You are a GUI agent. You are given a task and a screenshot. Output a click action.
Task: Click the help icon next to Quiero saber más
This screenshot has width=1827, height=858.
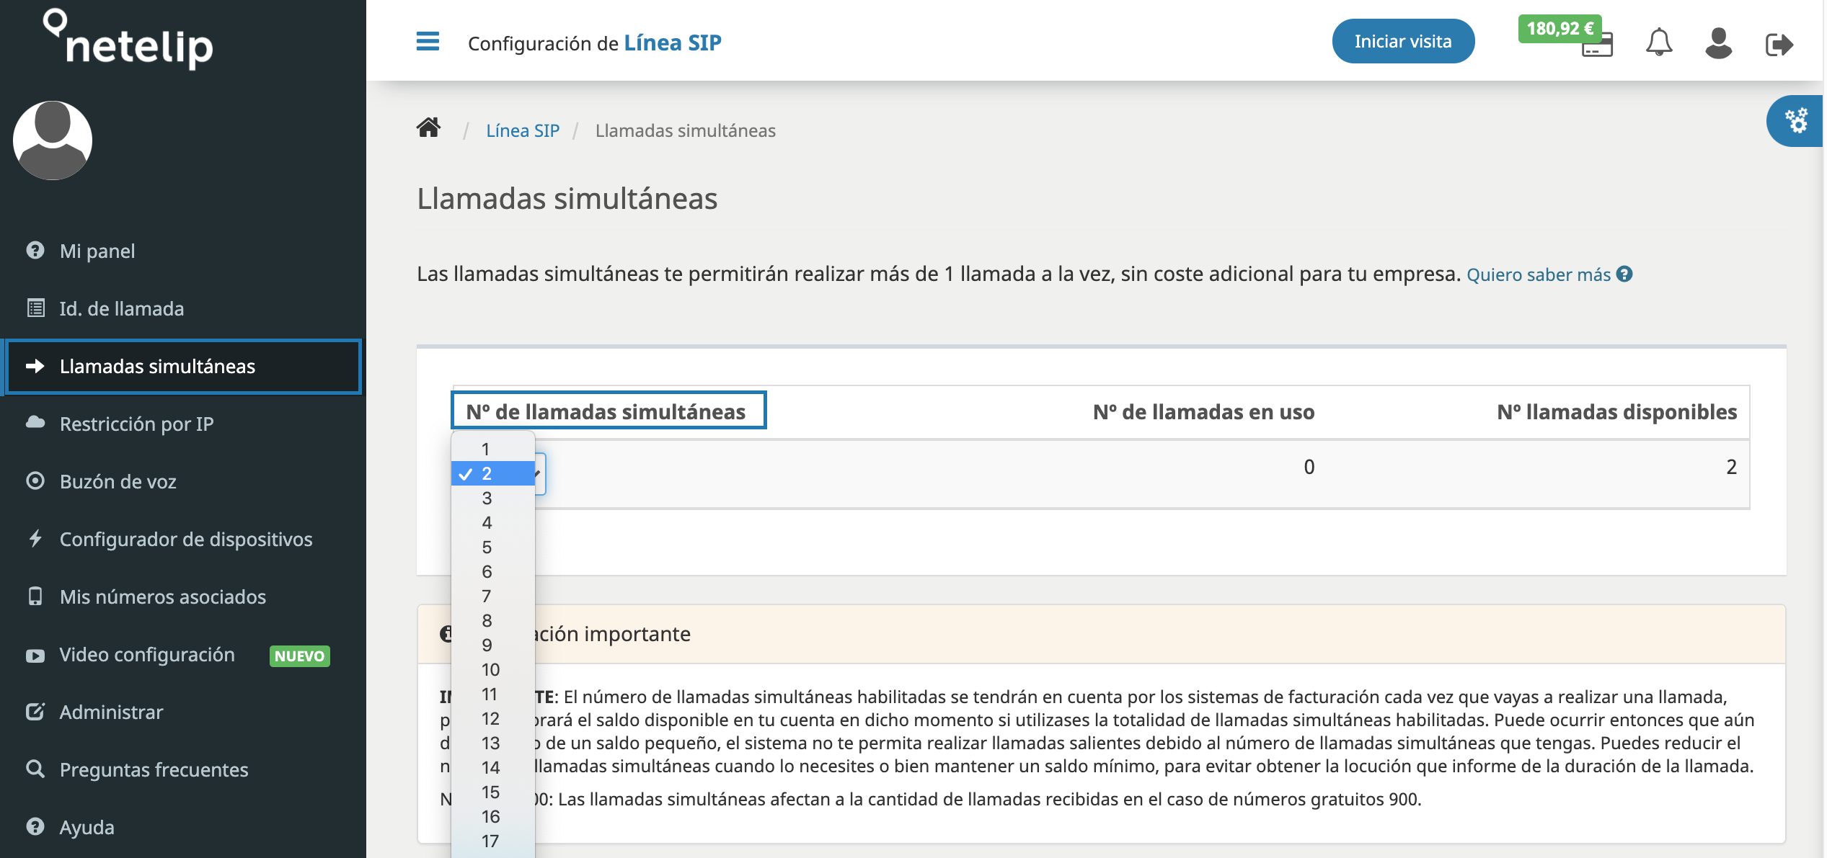1624,274
